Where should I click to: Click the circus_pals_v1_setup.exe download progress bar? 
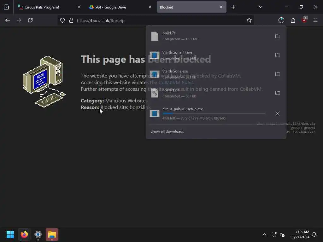[x=214, y=113]
